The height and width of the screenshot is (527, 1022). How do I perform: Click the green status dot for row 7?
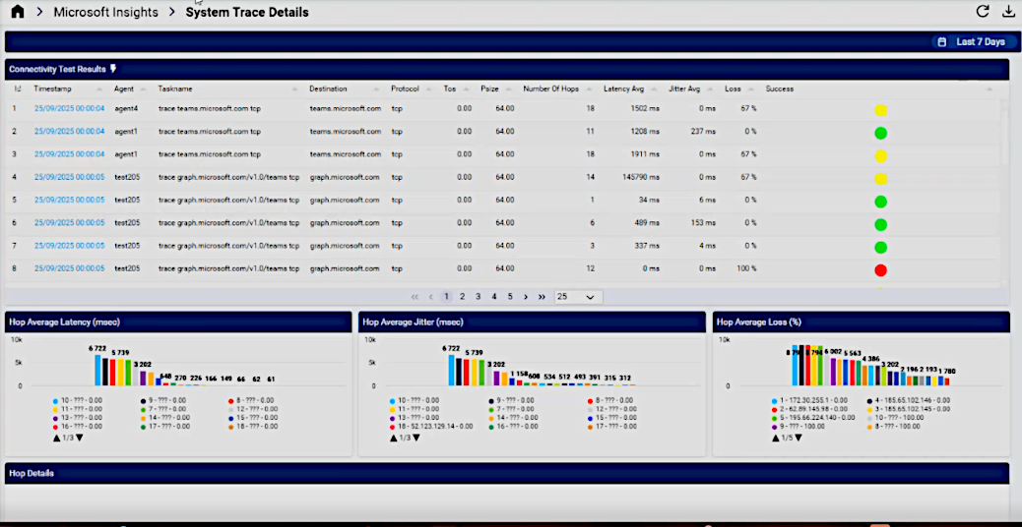coord(880,247)
